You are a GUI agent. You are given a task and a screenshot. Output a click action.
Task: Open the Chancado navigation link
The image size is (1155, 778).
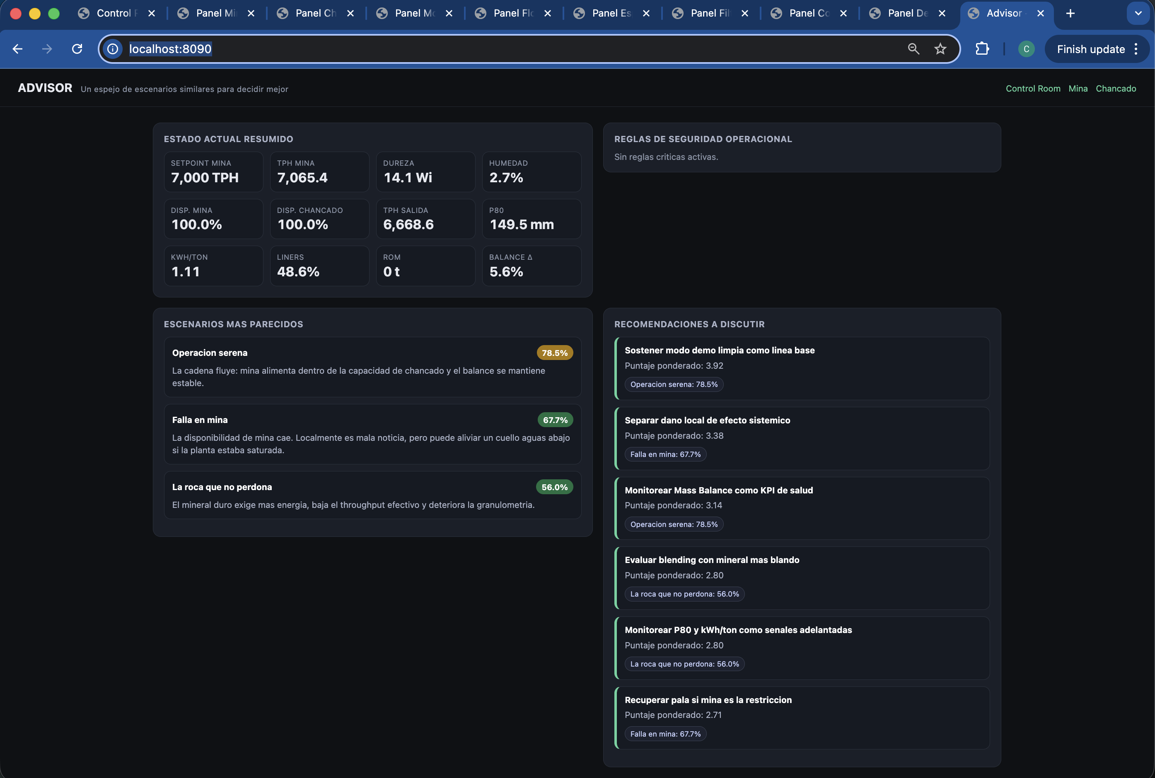coord(1115,88)
